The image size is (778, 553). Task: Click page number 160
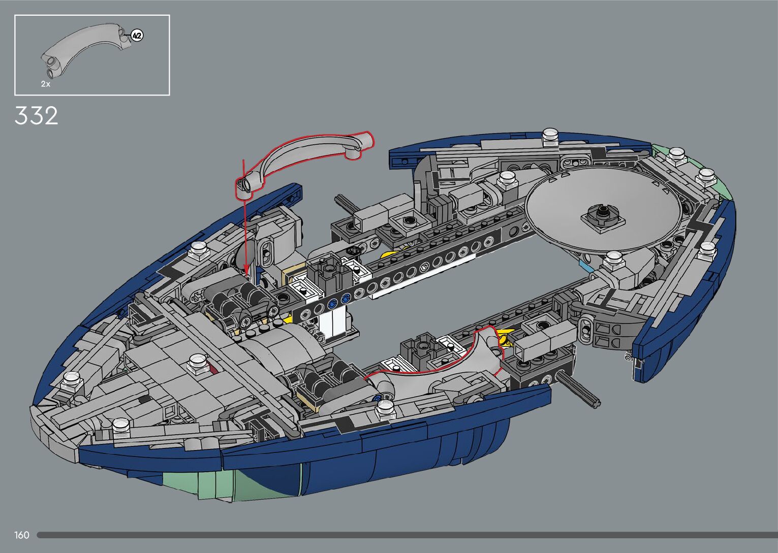pyautogui.click(x=22, y=535)
